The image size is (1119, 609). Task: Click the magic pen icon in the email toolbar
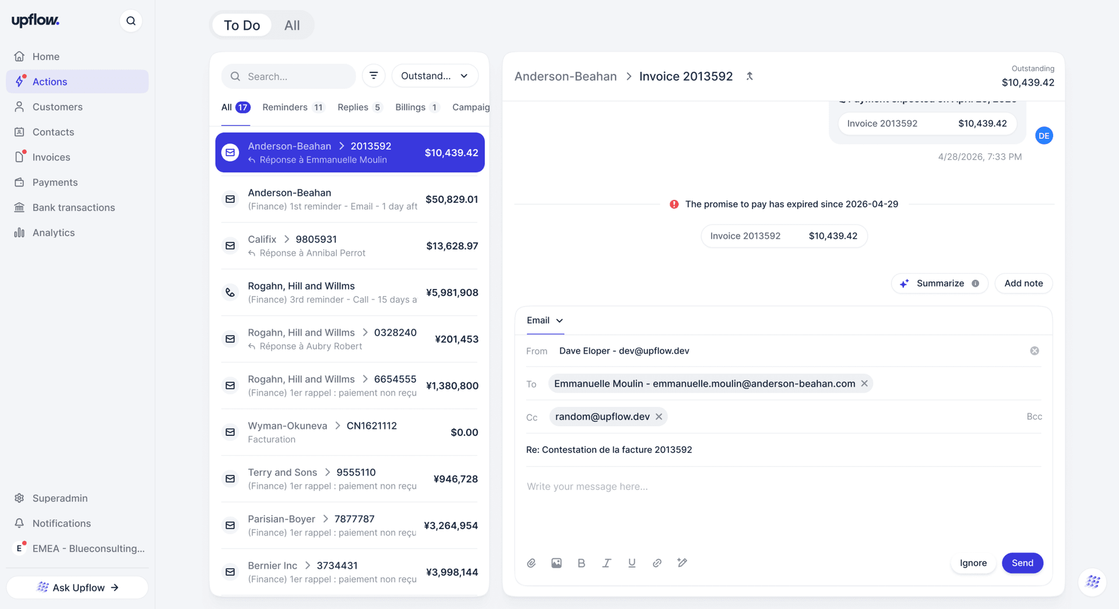click(x=682, y=563)
